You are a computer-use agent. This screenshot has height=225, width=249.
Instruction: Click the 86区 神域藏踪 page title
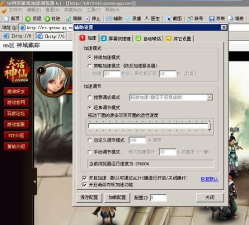(21, 45)
